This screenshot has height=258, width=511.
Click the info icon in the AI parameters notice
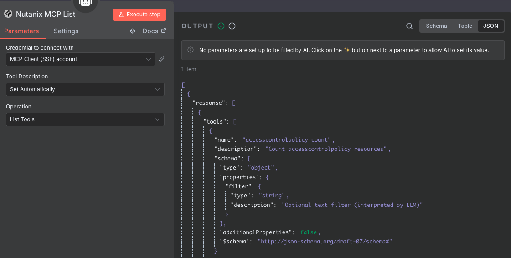[x=191, y=50]
